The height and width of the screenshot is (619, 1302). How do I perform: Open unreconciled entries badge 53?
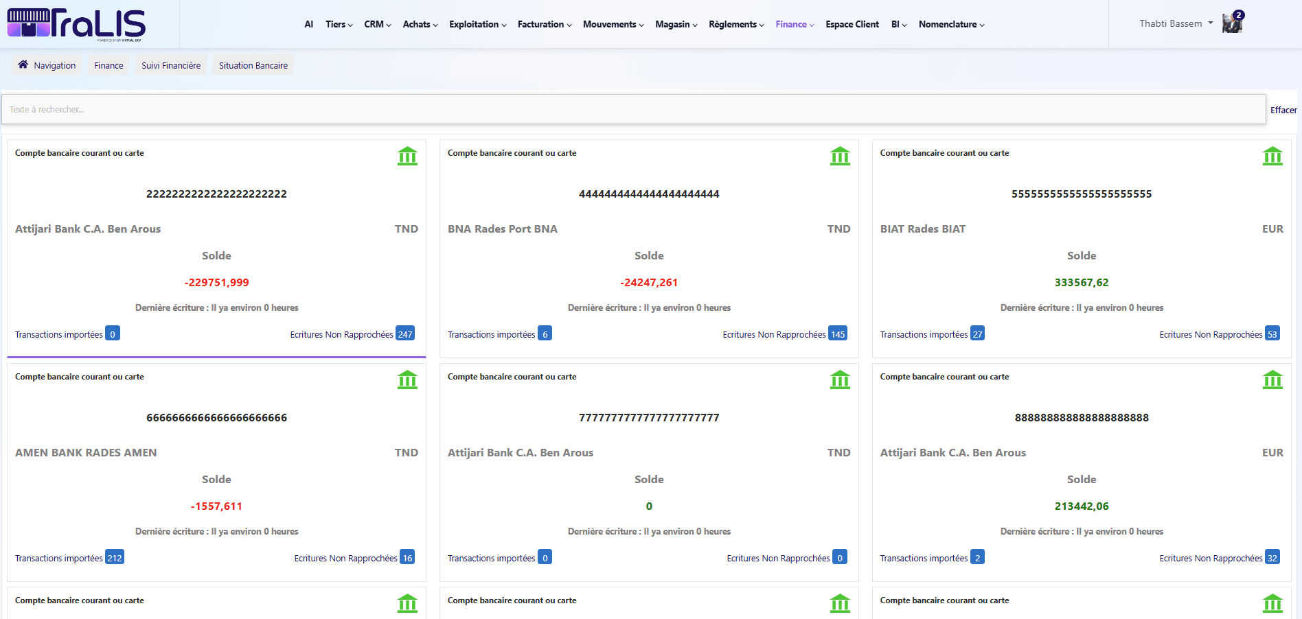(x=1272, y=334)
